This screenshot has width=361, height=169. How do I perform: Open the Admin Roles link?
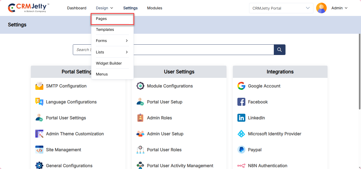point(159,118)
